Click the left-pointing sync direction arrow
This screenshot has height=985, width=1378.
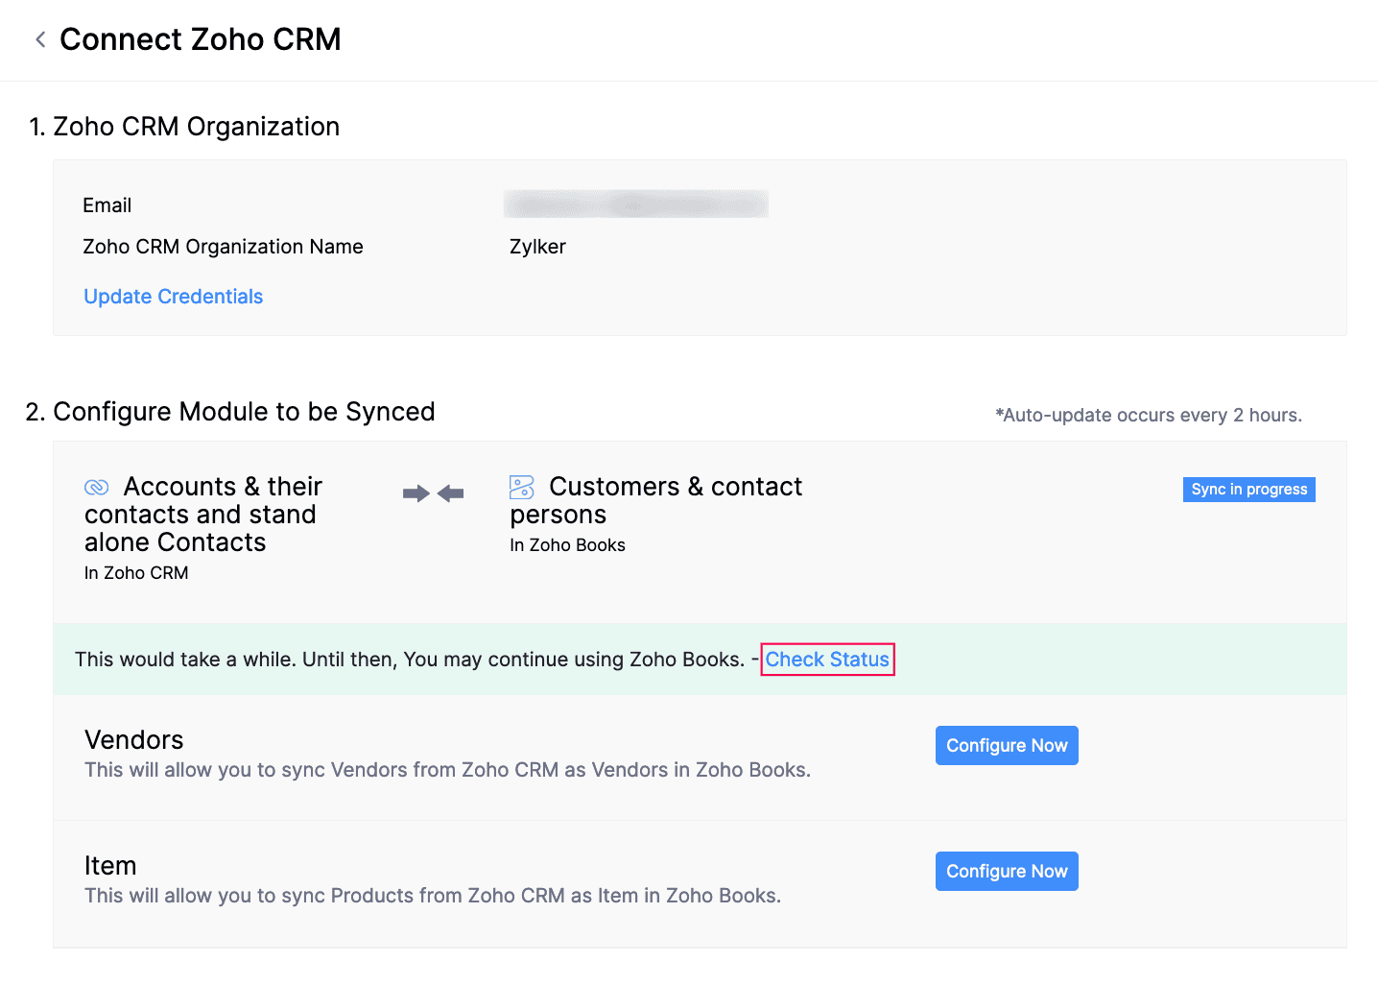(451, 492)
